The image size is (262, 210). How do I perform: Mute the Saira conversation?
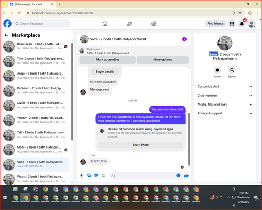pyautogui.click(x=217, y=70)
